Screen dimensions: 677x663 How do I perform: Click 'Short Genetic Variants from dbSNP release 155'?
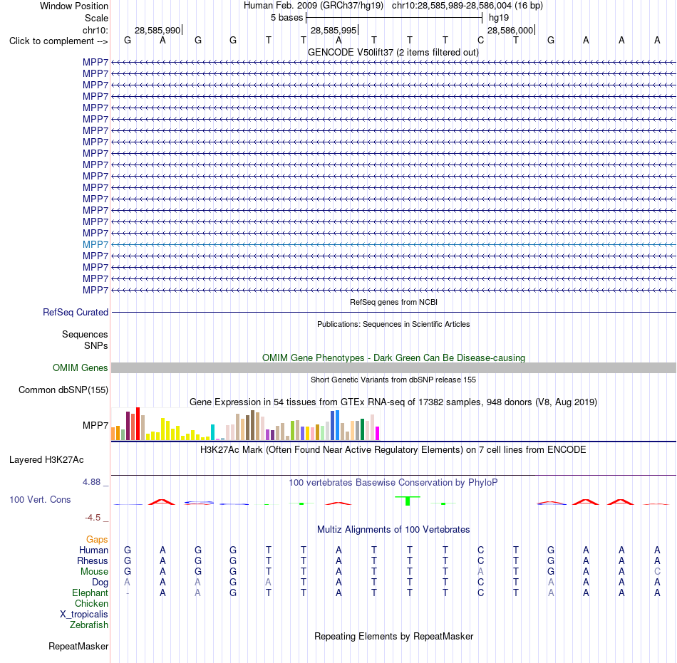click(393, 380)
